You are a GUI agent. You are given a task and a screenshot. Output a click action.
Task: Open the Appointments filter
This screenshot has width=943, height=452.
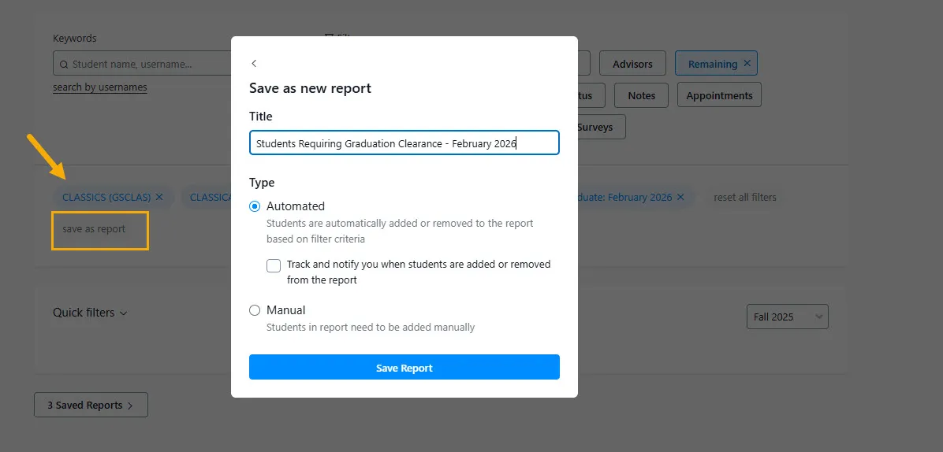click(719, 95)
